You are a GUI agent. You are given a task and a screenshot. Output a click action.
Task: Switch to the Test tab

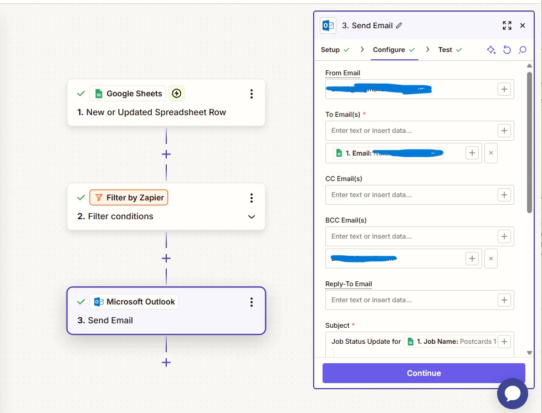tap(449, 50)
